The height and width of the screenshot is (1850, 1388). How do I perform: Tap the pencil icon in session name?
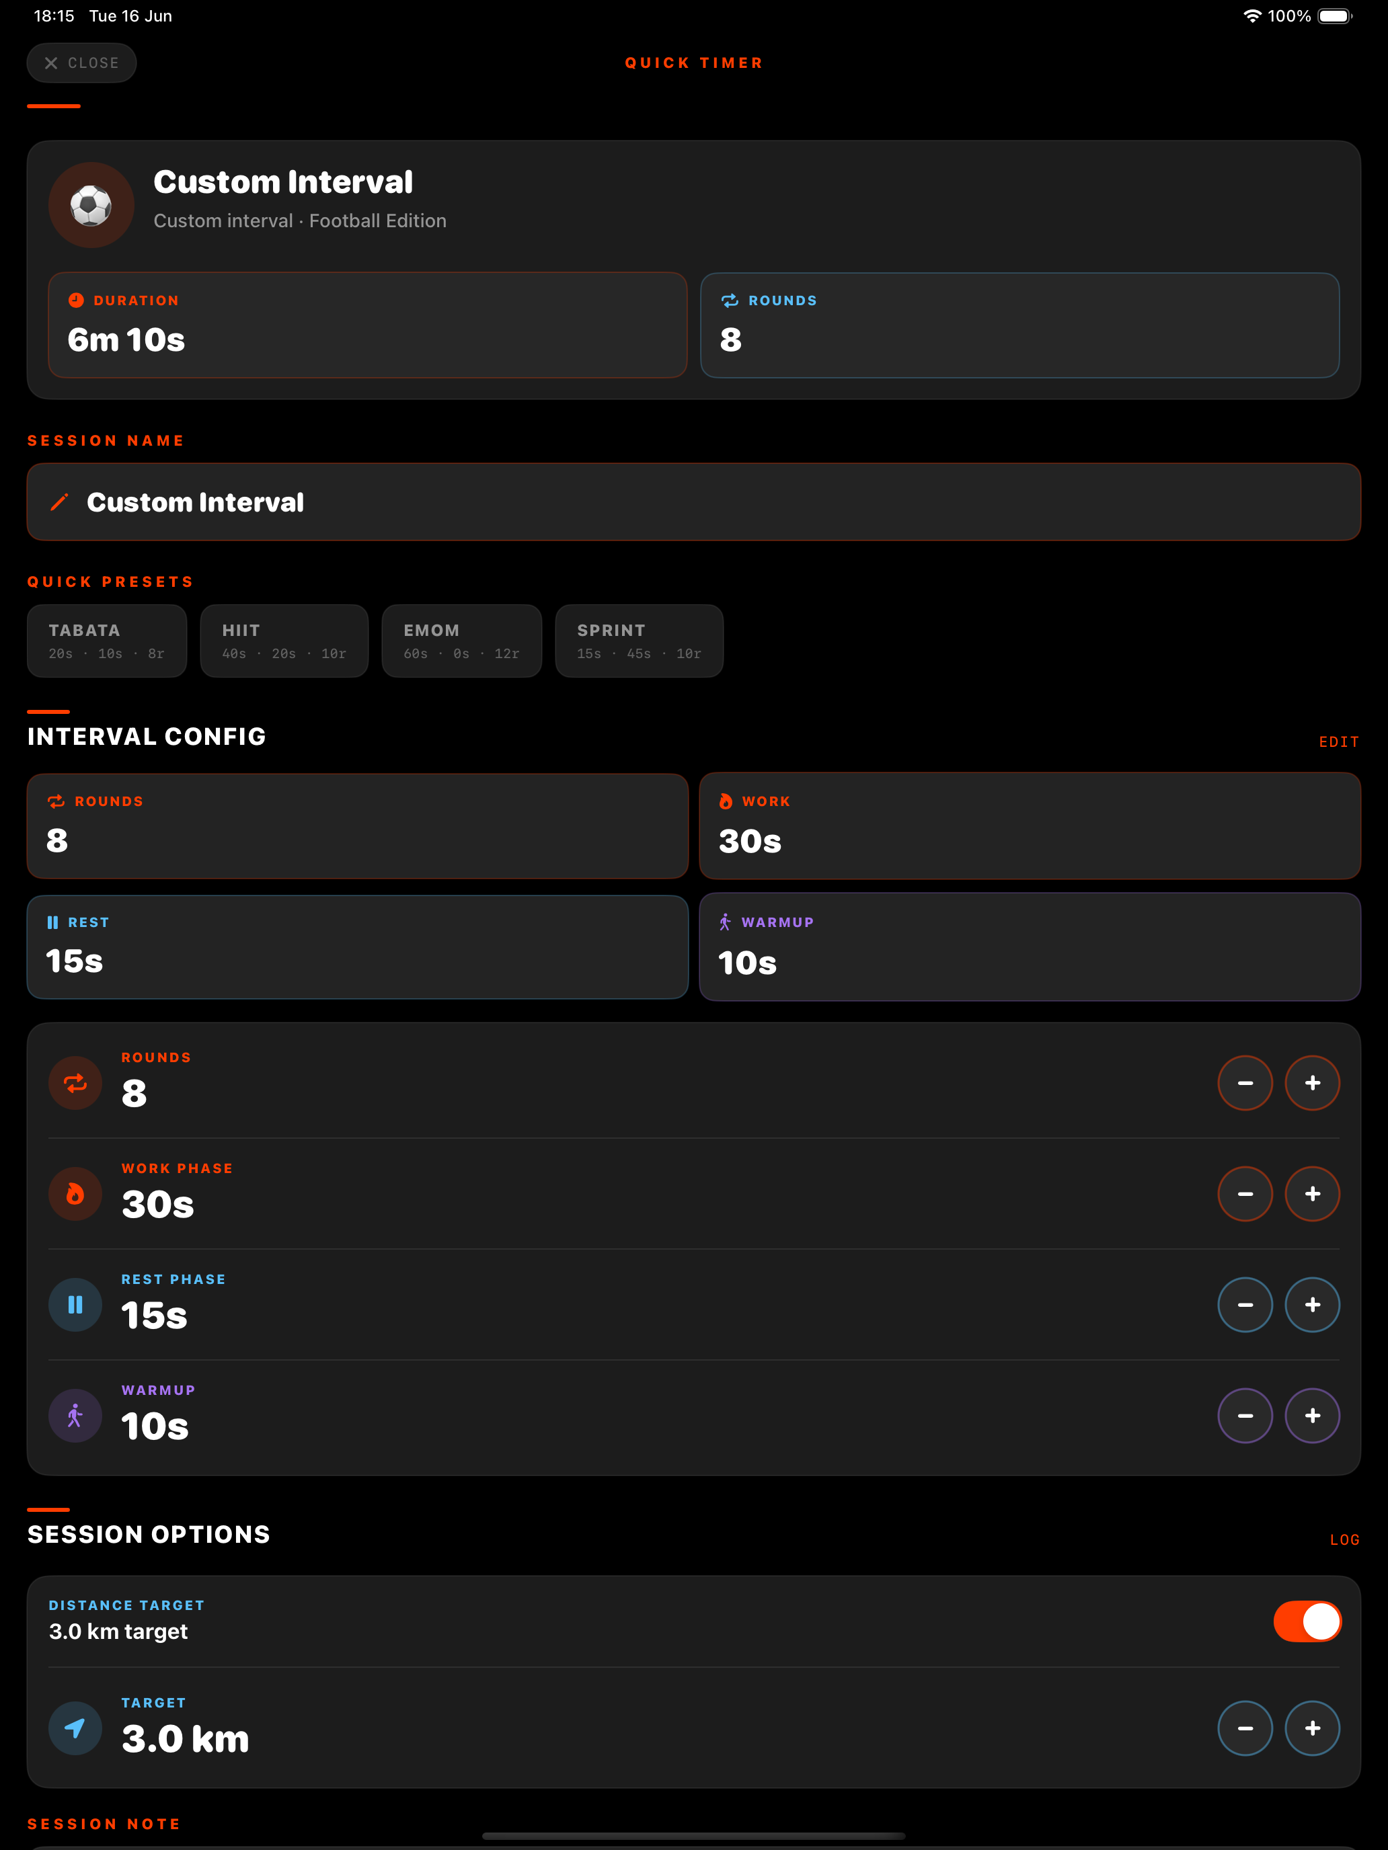[59, 501]
